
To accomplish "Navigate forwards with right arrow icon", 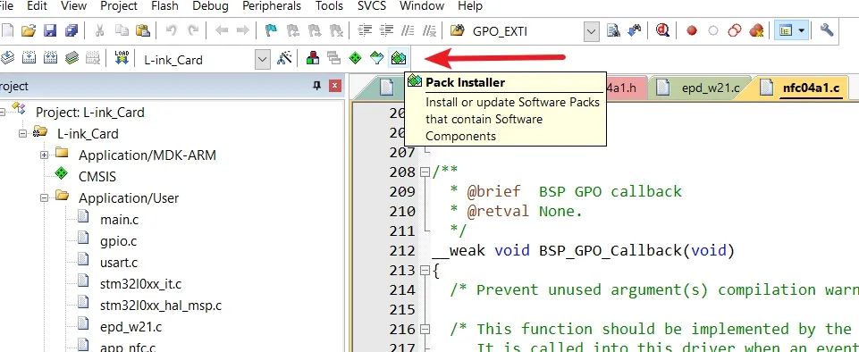I will click(243, 30).
